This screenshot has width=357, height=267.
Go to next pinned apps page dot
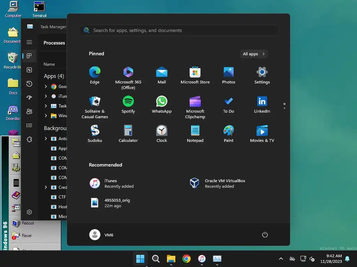[x=284, y=108]
